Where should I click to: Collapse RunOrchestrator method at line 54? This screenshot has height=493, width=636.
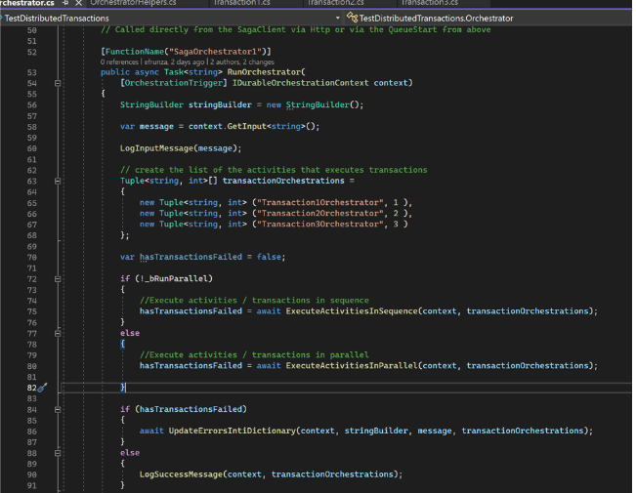(x=58, y=83)
